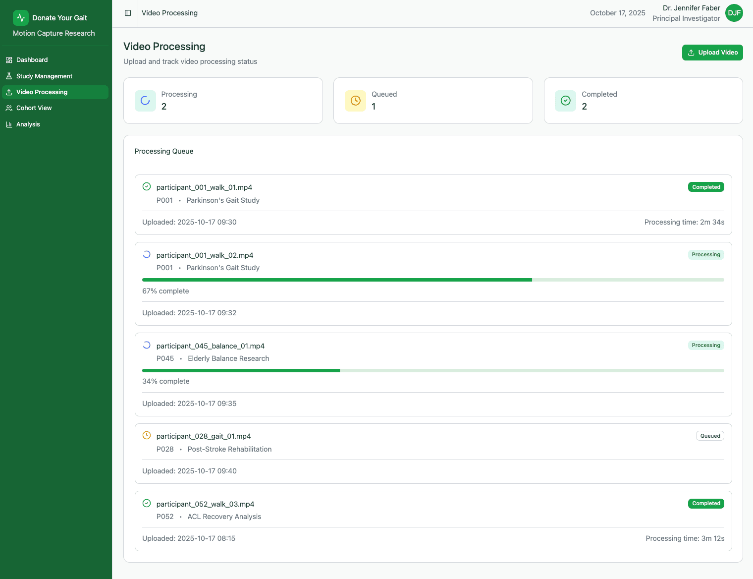Click the completed check icon beside participant_001_walk_01.mp4
The width and height of the screenshot is (753, 579).
pyautogui.click(x=147, y=186)
